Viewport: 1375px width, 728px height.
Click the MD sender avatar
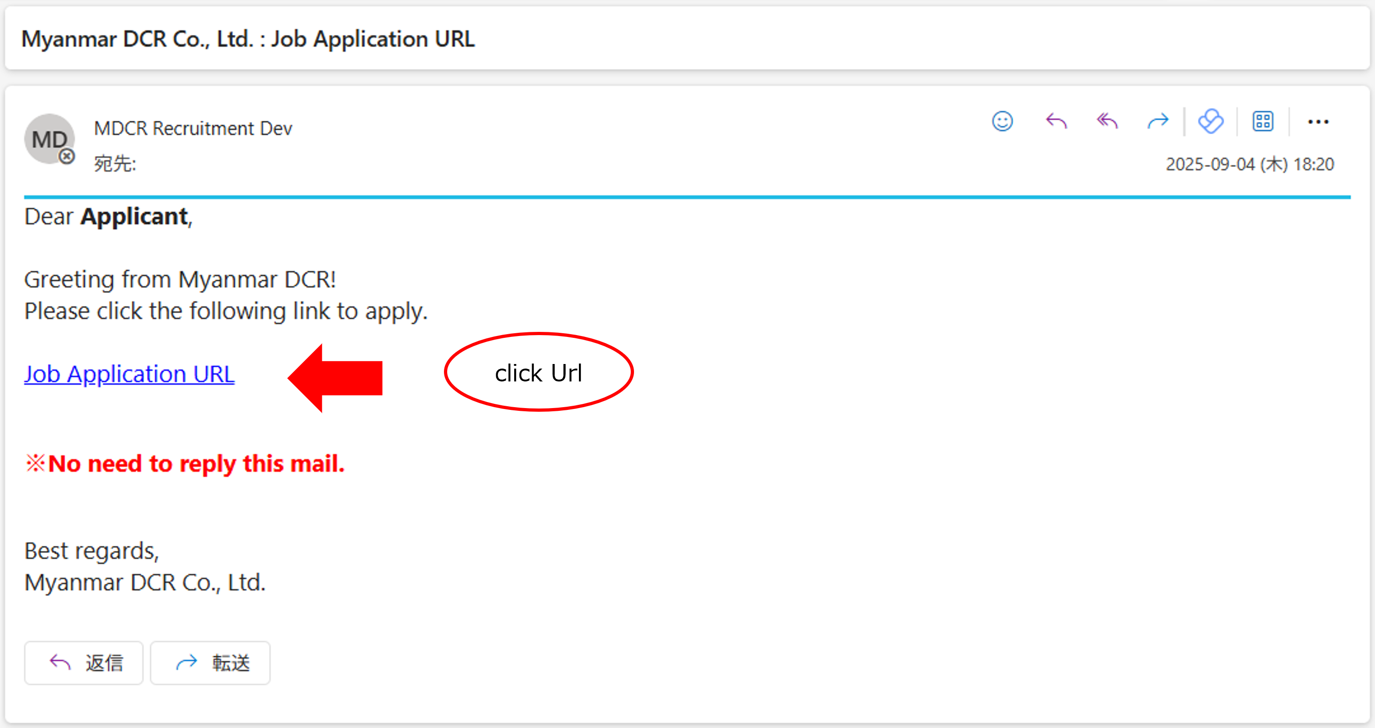coord(48,138)
